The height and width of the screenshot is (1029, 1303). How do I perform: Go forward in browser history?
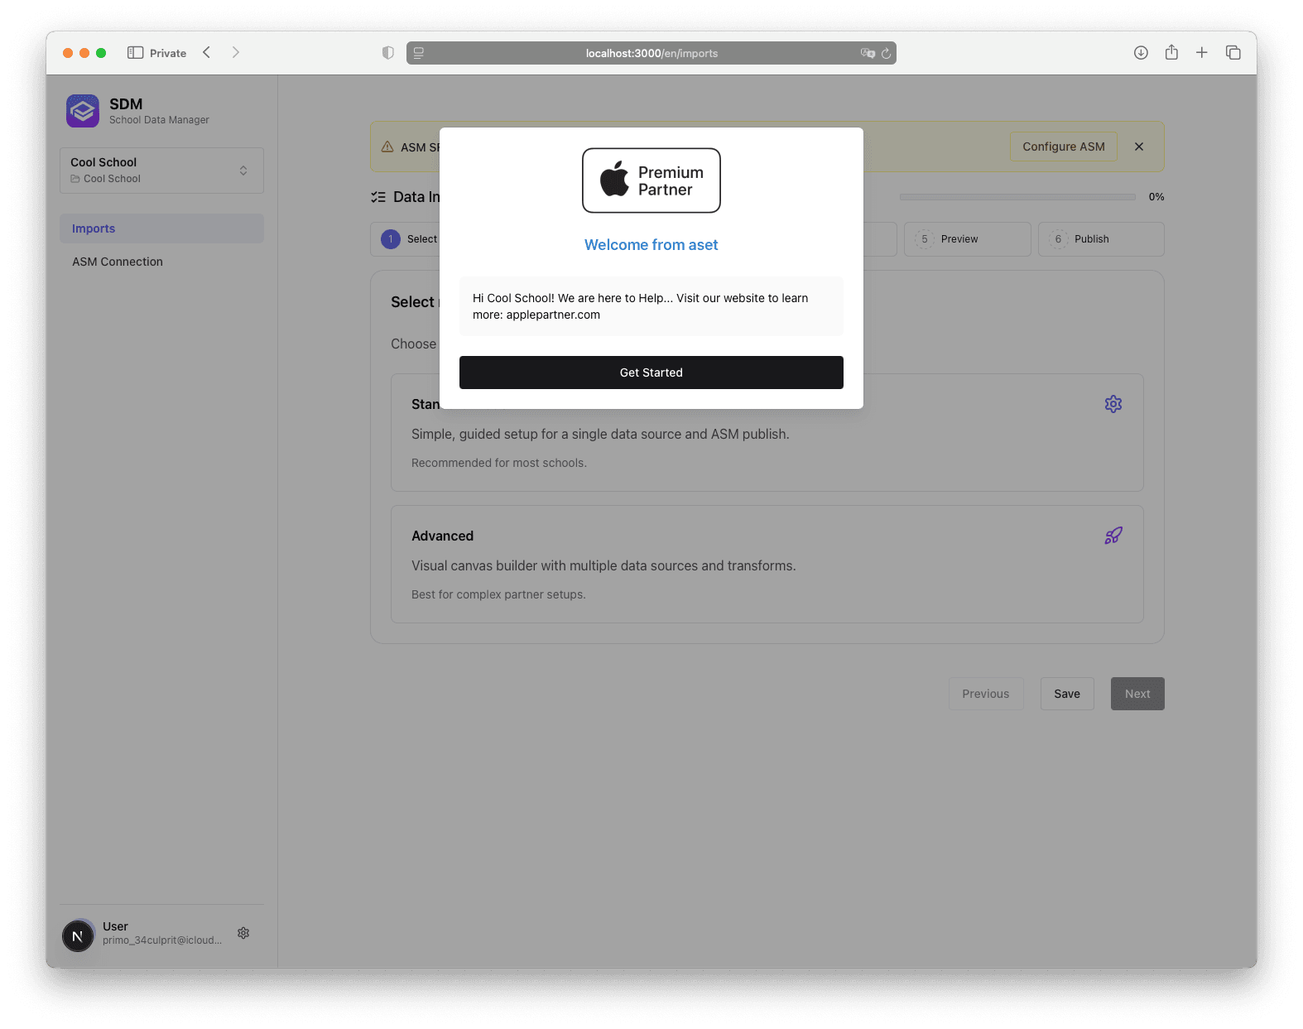(x=236, y=53)
